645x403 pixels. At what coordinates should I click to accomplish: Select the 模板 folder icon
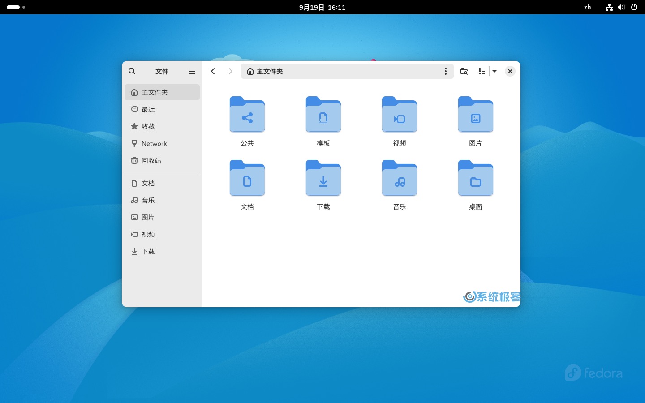(x=323, y=115)
